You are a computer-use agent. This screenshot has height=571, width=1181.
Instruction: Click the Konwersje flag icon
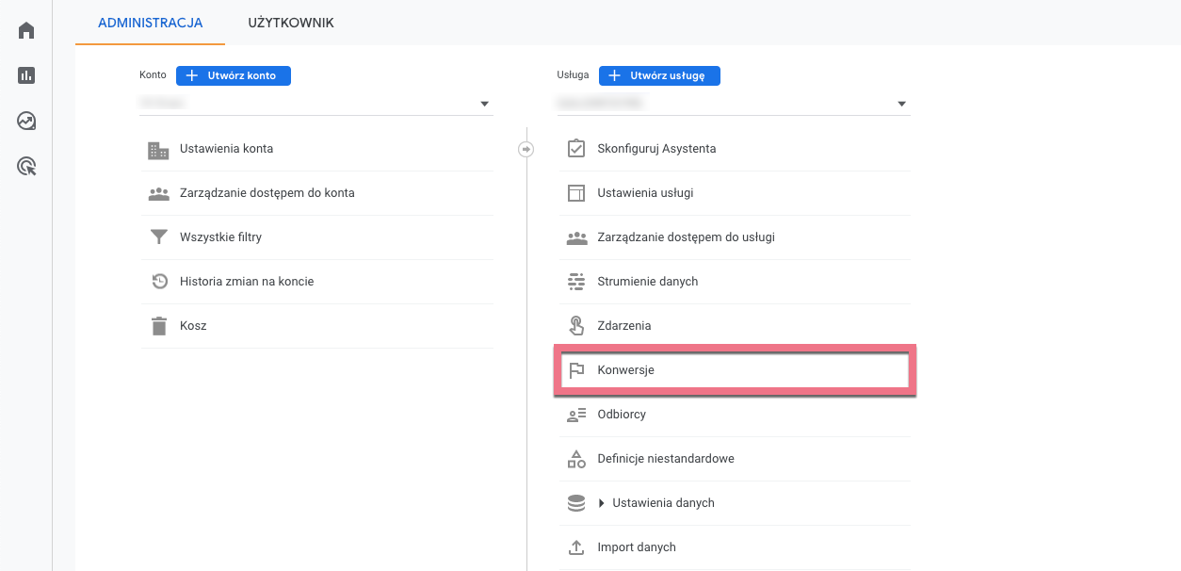click(x=576, y=370)
